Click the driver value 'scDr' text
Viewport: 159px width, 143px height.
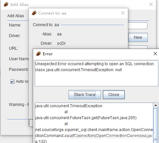point(61,43)
